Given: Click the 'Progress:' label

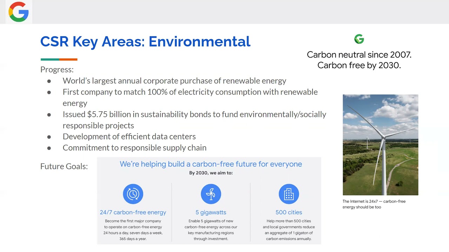Looking at the screenshot, I should click(x=57, y=69).
